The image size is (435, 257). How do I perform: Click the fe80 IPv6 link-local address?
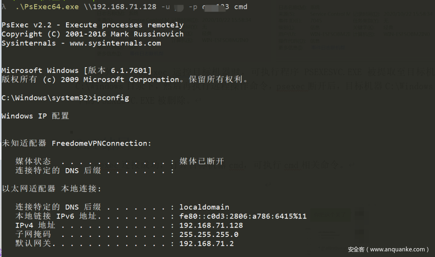click(x=243, y=216)
